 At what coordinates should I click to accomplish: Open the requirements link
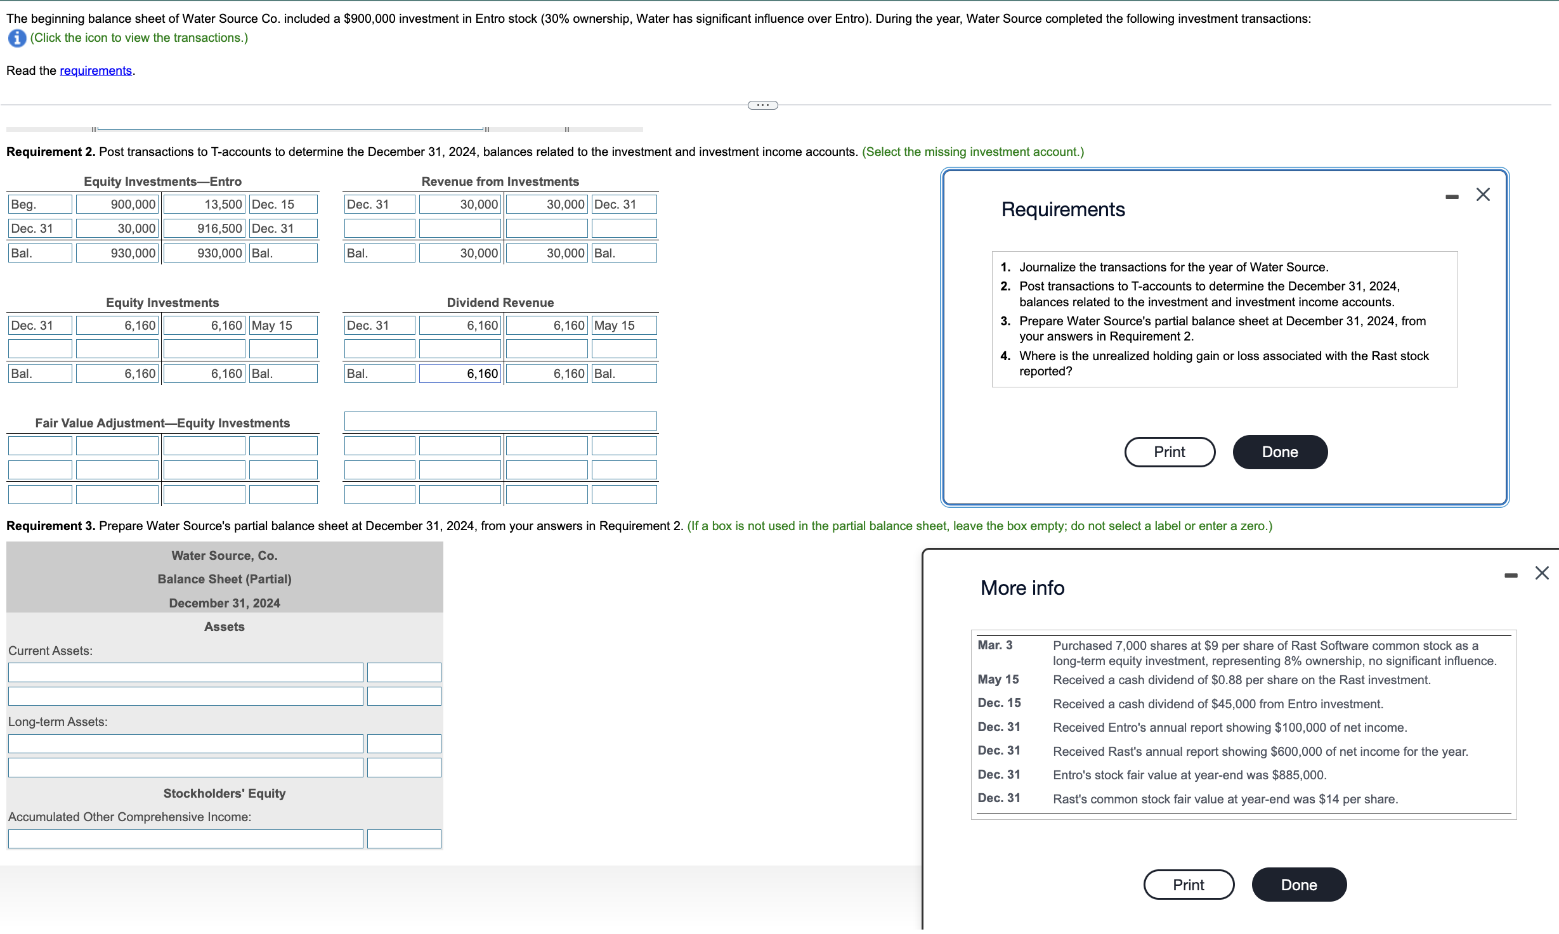(x=96, y=70)
